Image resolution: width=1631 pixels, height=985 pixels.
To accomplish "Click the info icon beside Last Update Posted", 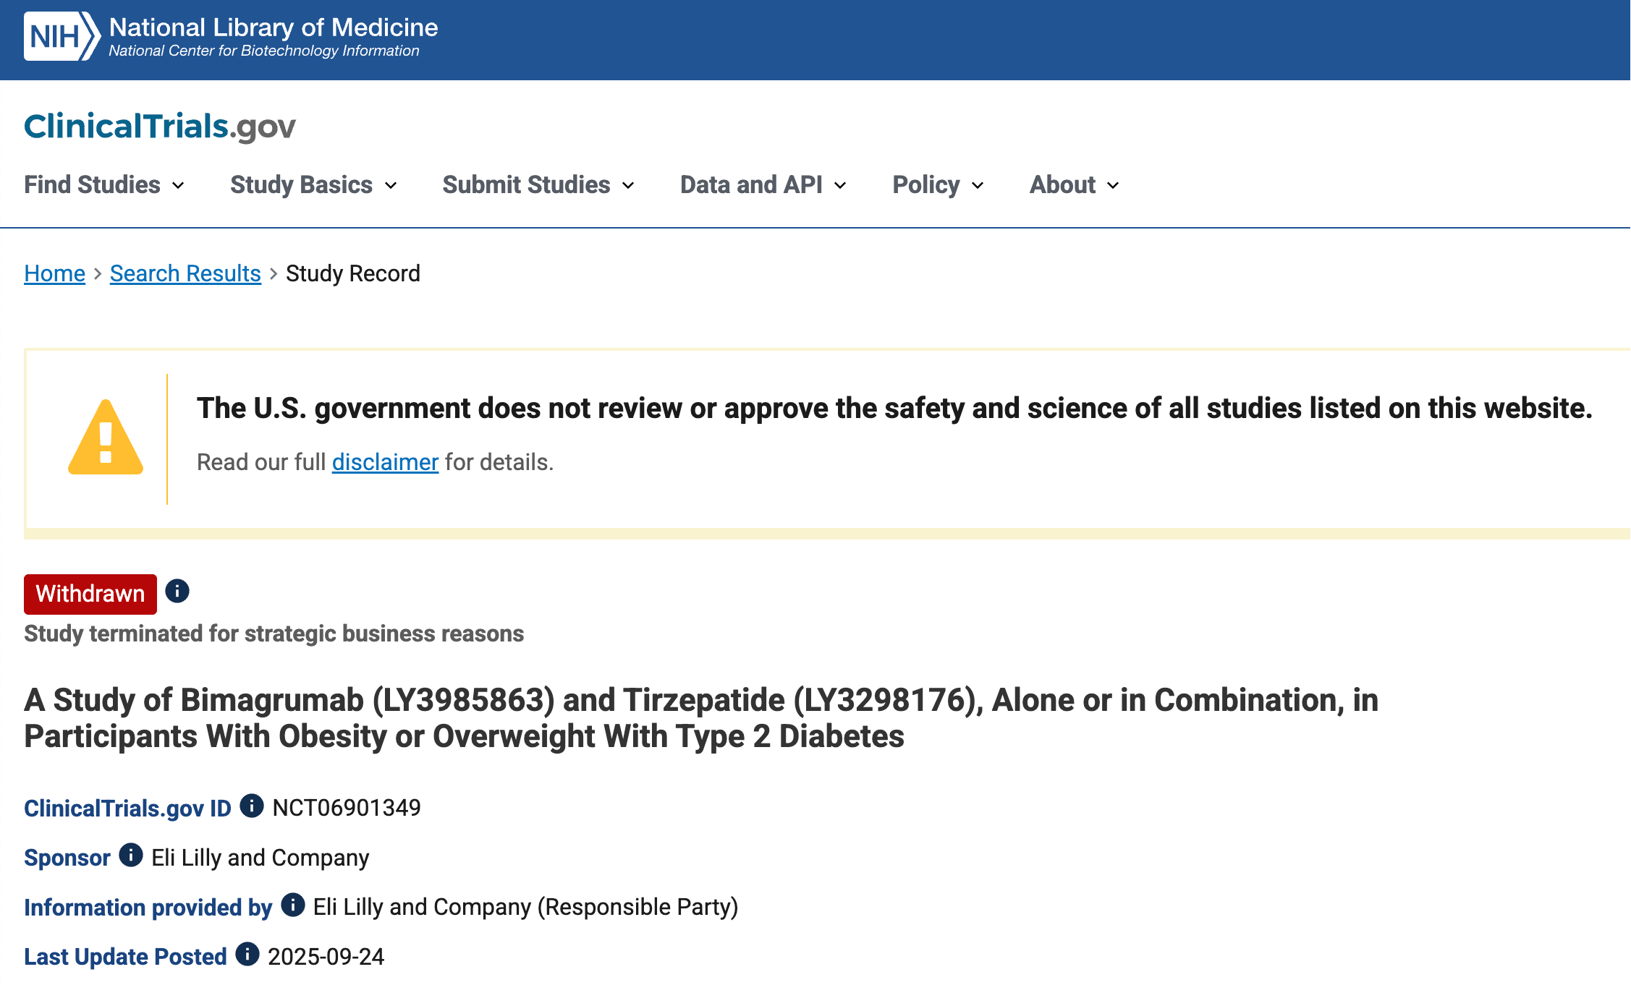I will tap(247, 953).
